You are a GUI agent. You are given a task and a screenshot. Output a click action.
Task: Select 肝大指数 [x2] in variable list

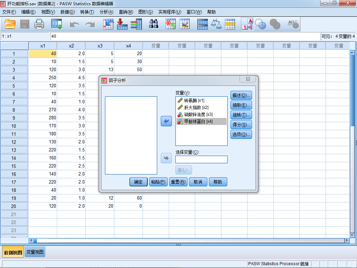(x=202, y=107)
